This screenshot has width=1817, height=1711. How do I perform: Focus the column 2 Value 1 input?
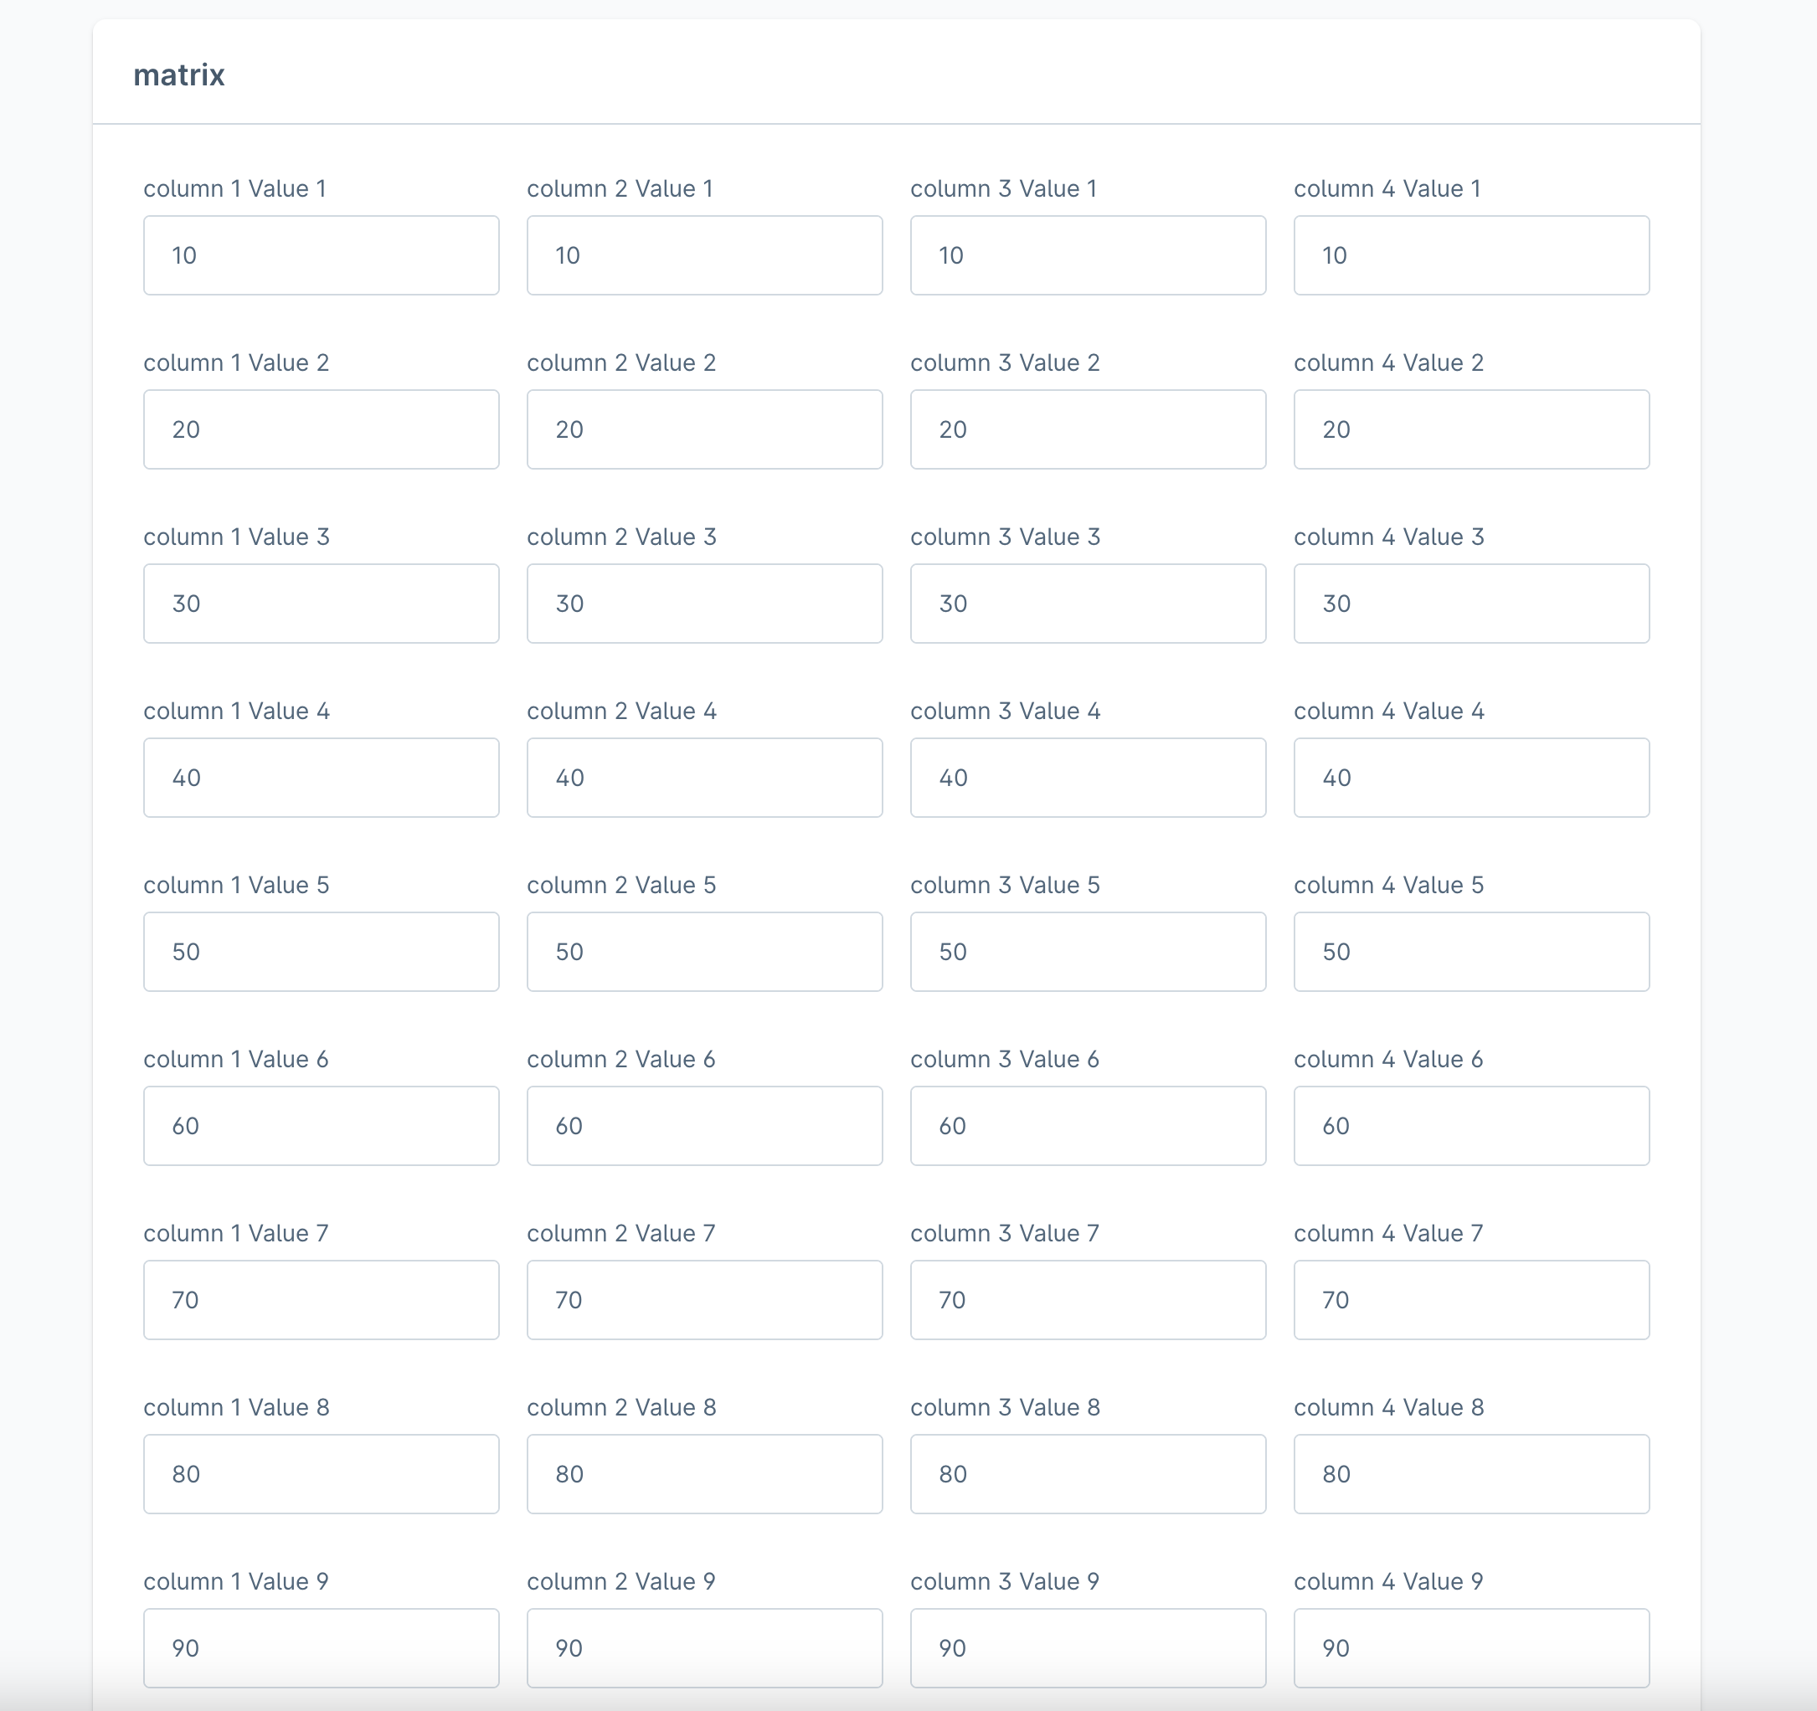click(703, 254)
